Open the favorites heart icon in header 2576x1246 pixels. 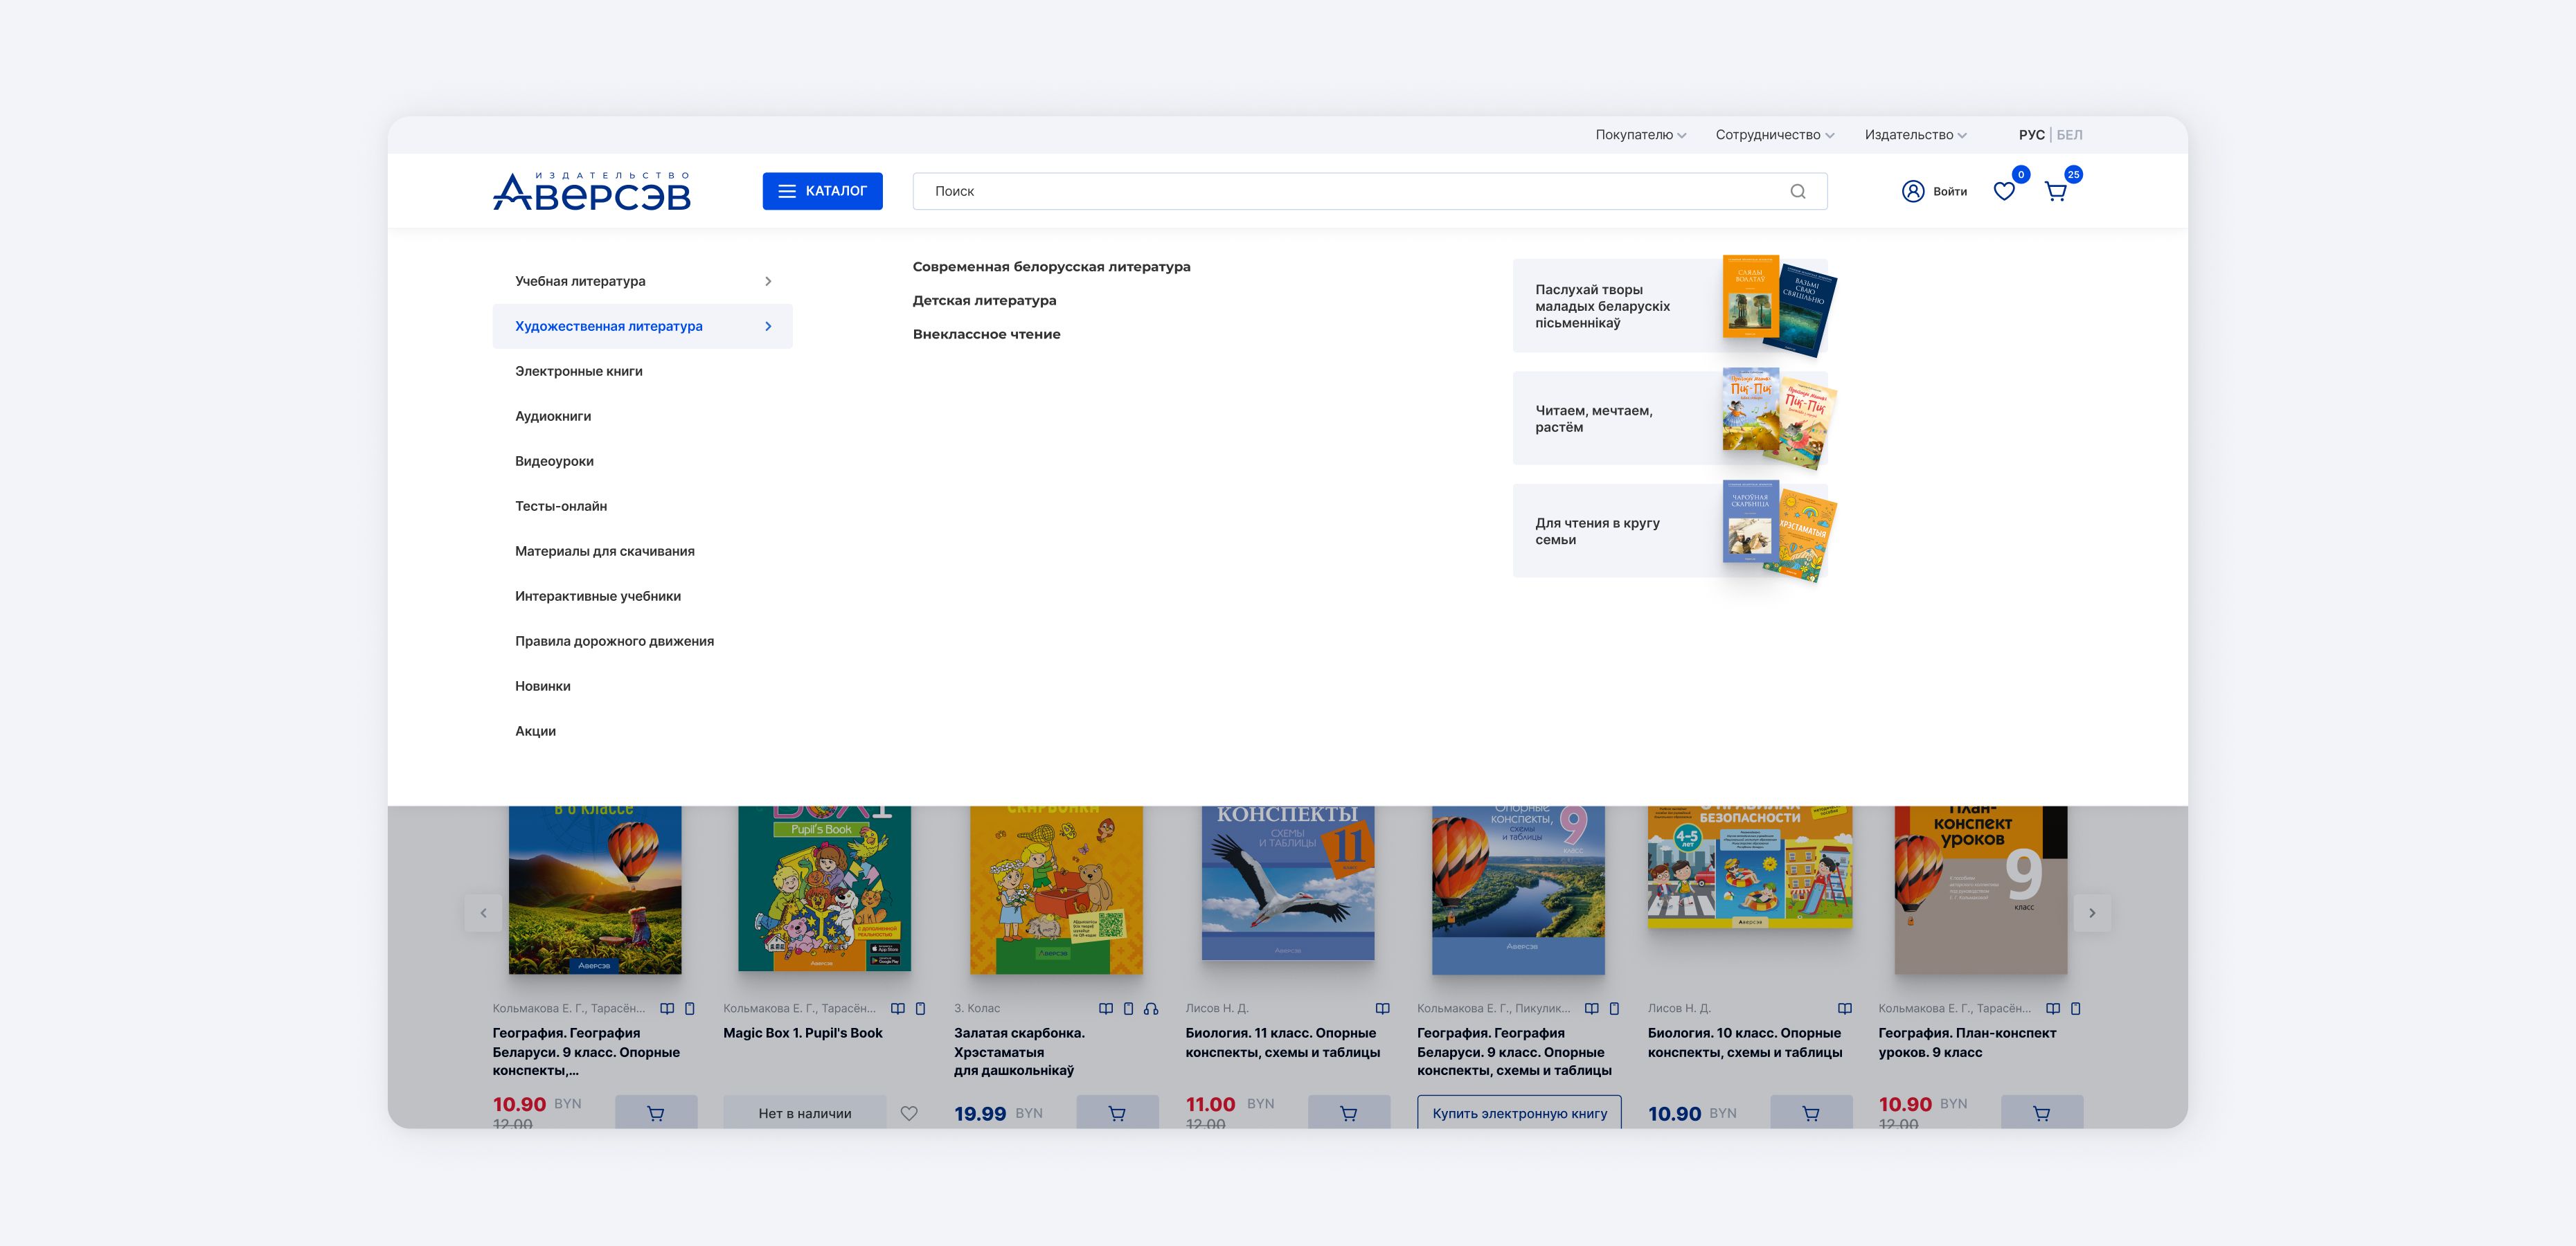[2004, 191]
